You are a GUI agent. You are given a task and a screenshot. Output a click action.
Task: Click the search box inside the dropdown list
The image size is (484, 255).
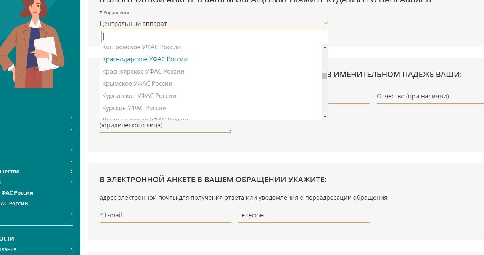214,37
